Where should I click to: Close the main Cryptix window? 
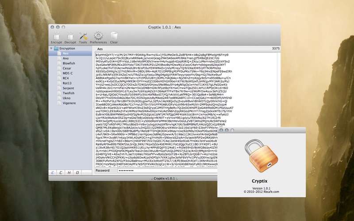[x=52, y=27]
